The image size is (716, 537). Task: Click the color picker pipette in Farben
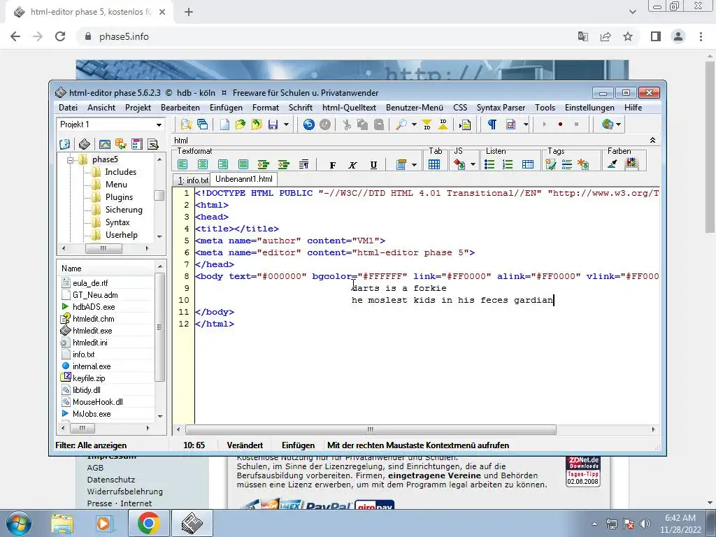pyautogui.click(x=613, y=164)
